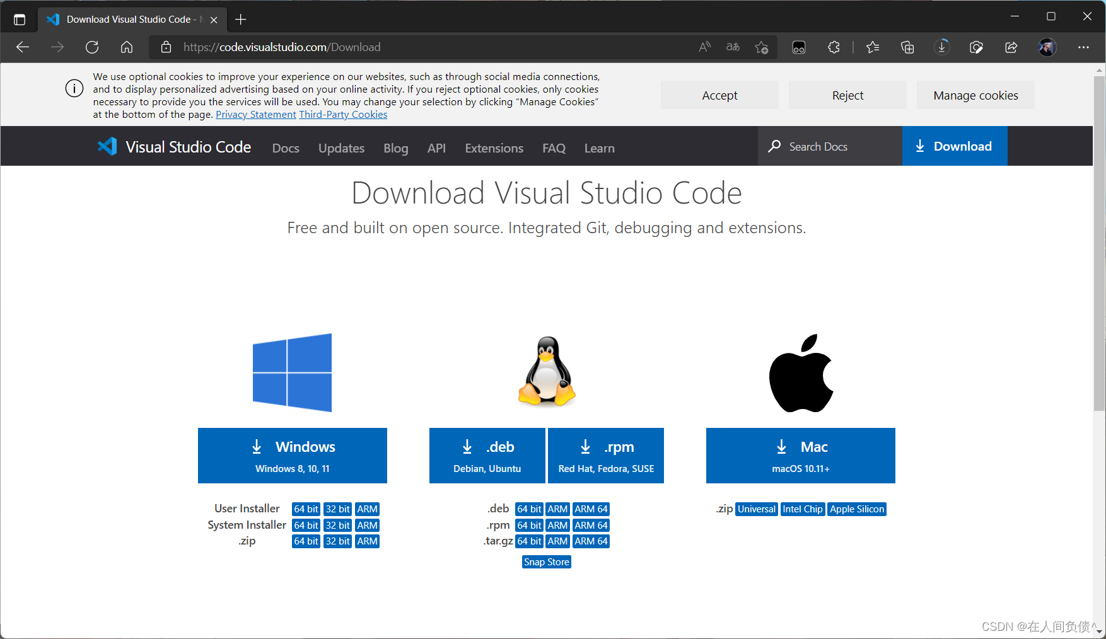
Task: Add this page to favorites star icon
Action: [762, 47]
